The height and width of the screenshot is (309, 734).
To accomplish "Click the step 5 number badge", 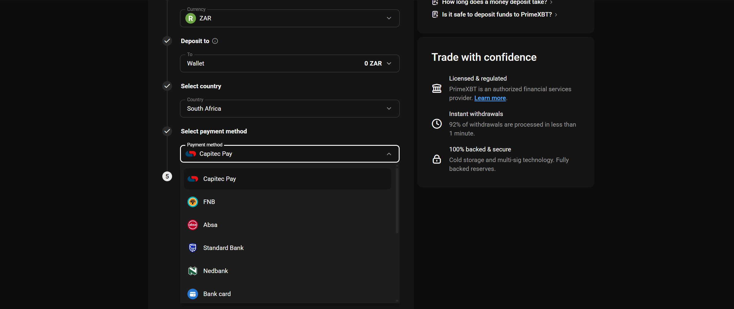I will click(167, 176).
